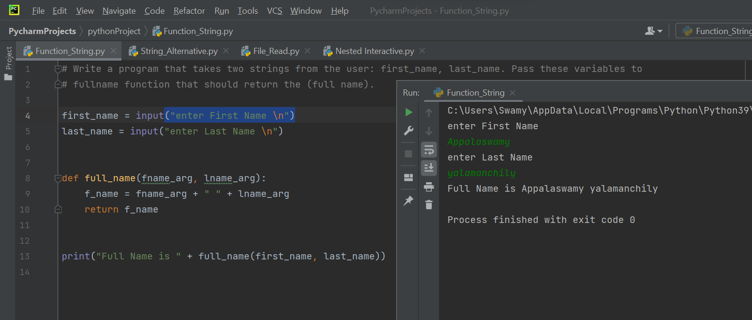Image resolution: width=752 pixels, height=320 pixels.
Task: Click Function_String.py breadcrumb
Action: click(193, 31)
